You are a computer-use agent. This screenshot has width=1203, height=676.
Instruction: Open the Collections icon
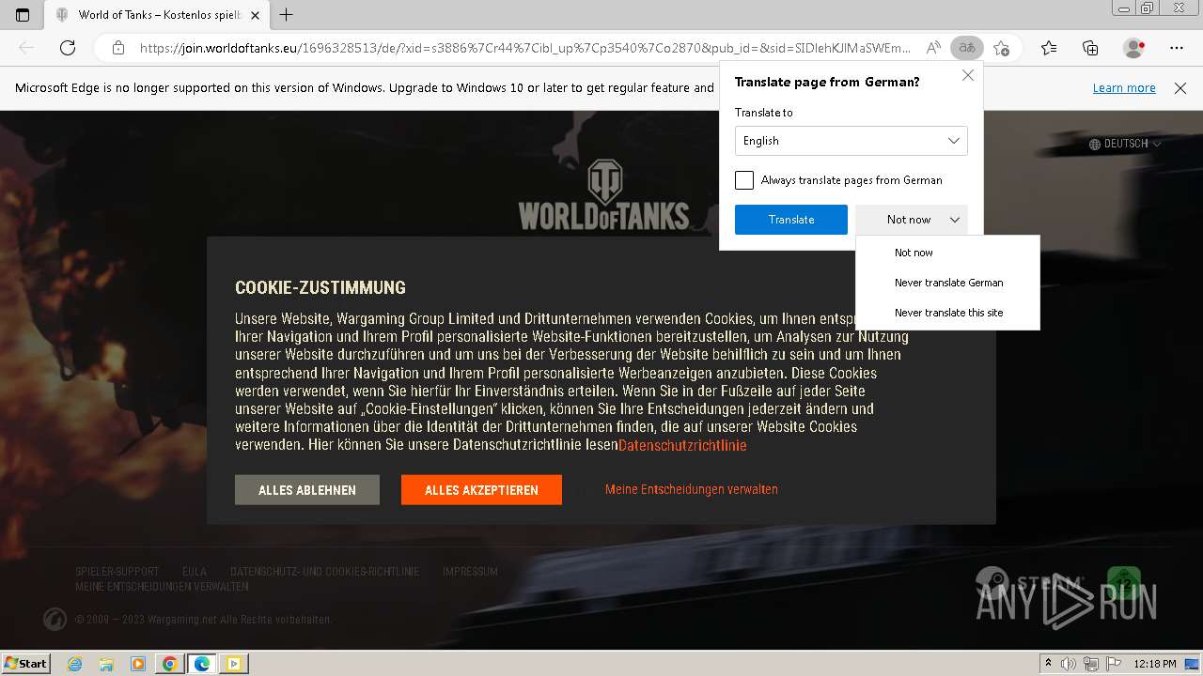click(1090, 48)
